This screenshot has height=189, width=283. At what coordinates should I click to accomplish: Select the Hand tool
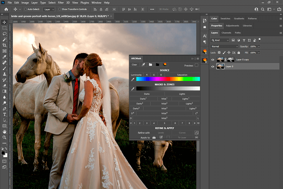click(4, 132)
